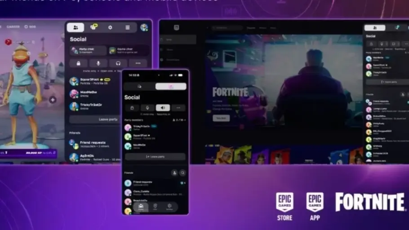Click Leave party in in-game Social panel
The image size is (409, 230).
coord(94,119)
